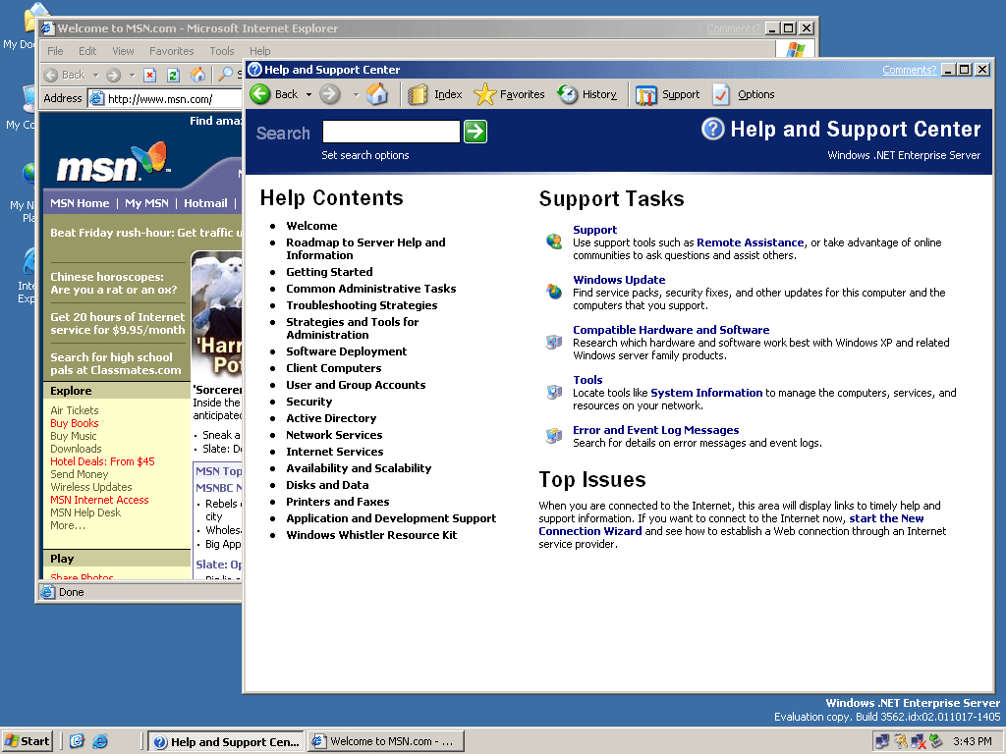
Task: Open Options checklist icon
Action: click(721, 94)
